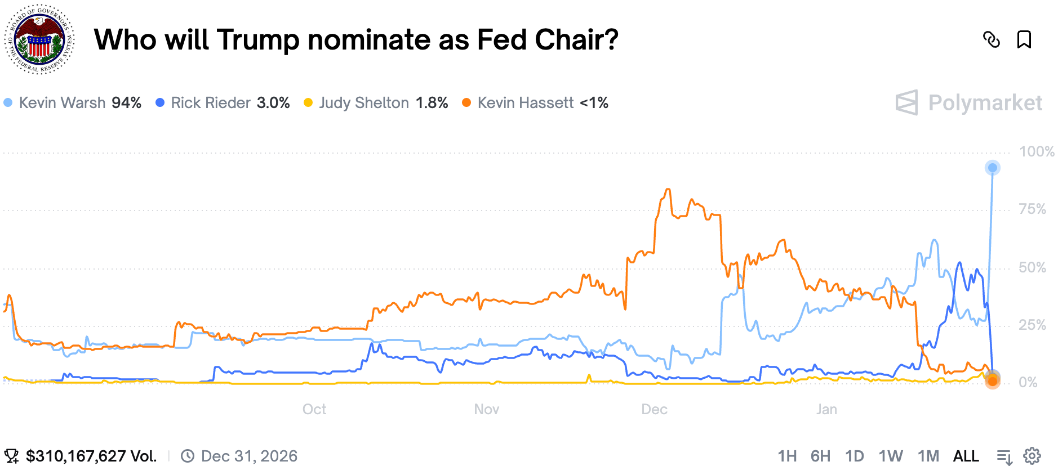Toggle Kevin Warsh legend entry
The width and height of the screenshot is (1058, 466).
click(x=73, y=103)
